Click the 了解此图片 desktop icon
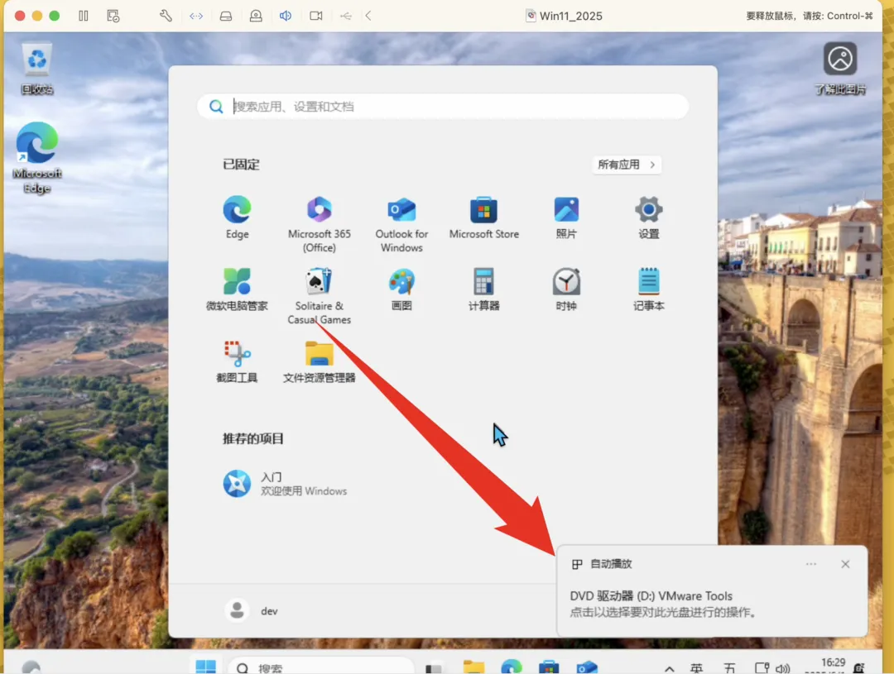The height and width of the screenshot is (674, 894). coord(840,68)
